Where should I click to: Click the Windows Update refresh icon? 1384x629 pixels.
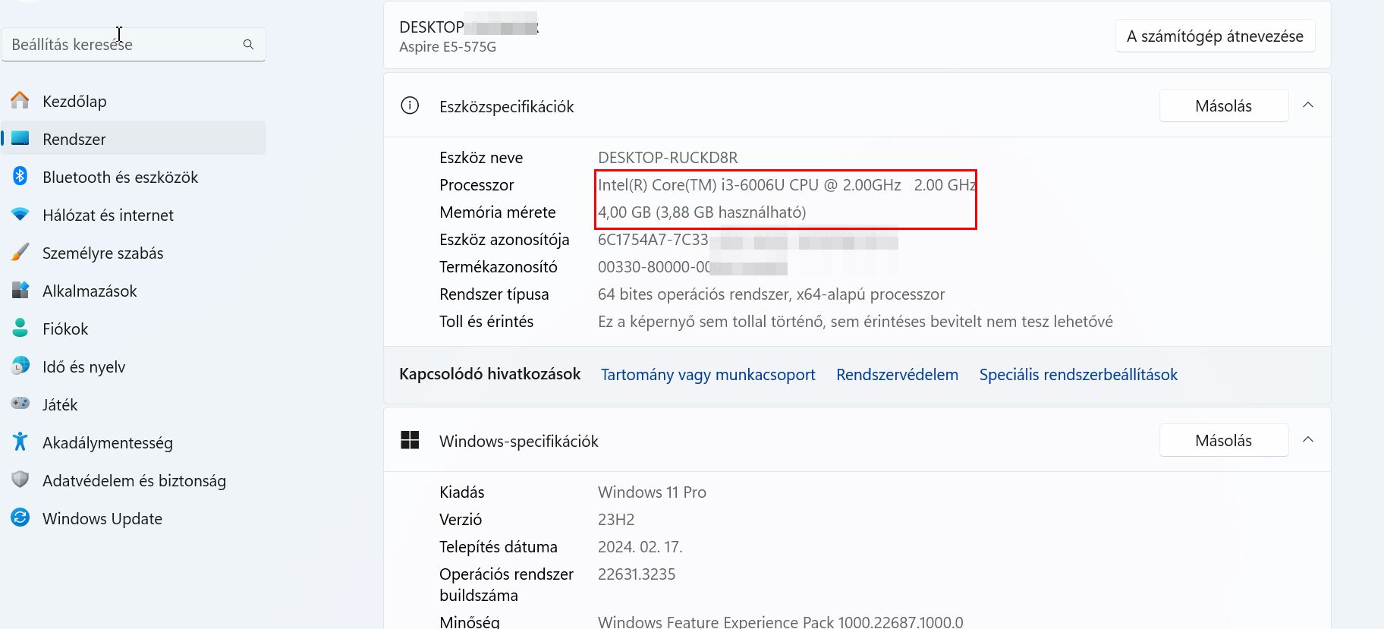[20, 517]
